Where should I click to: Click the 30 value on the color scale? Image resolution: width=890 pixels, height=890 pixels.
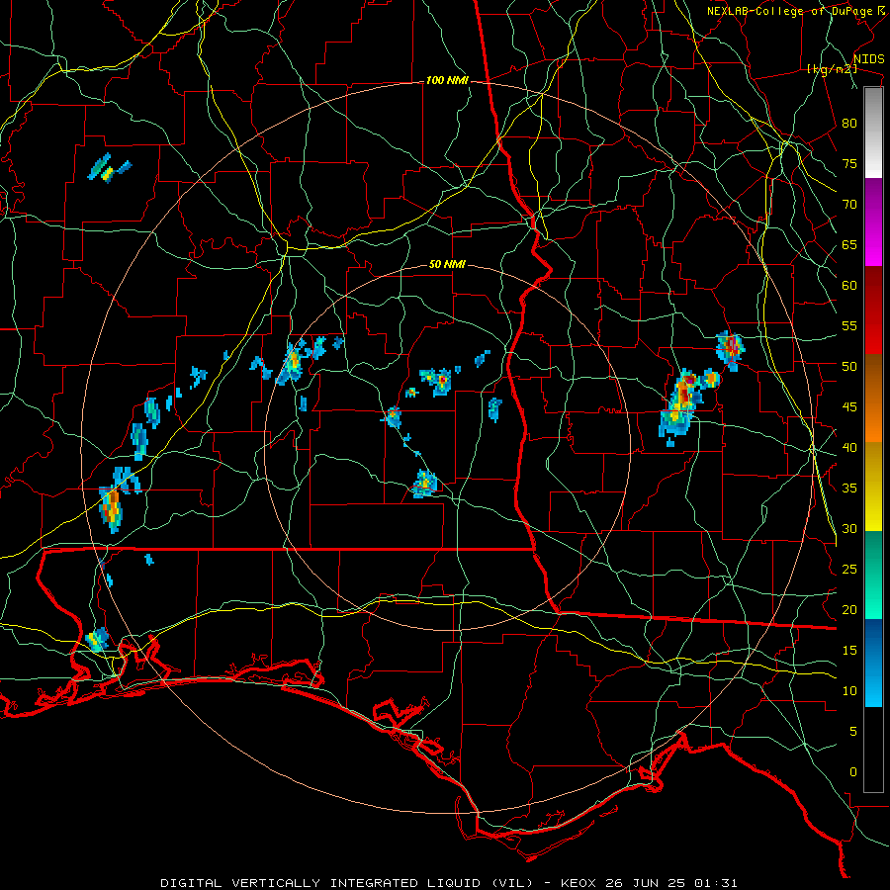click(849, 529)
